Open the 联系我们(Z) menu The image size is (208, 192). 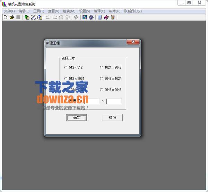point(133,11)
